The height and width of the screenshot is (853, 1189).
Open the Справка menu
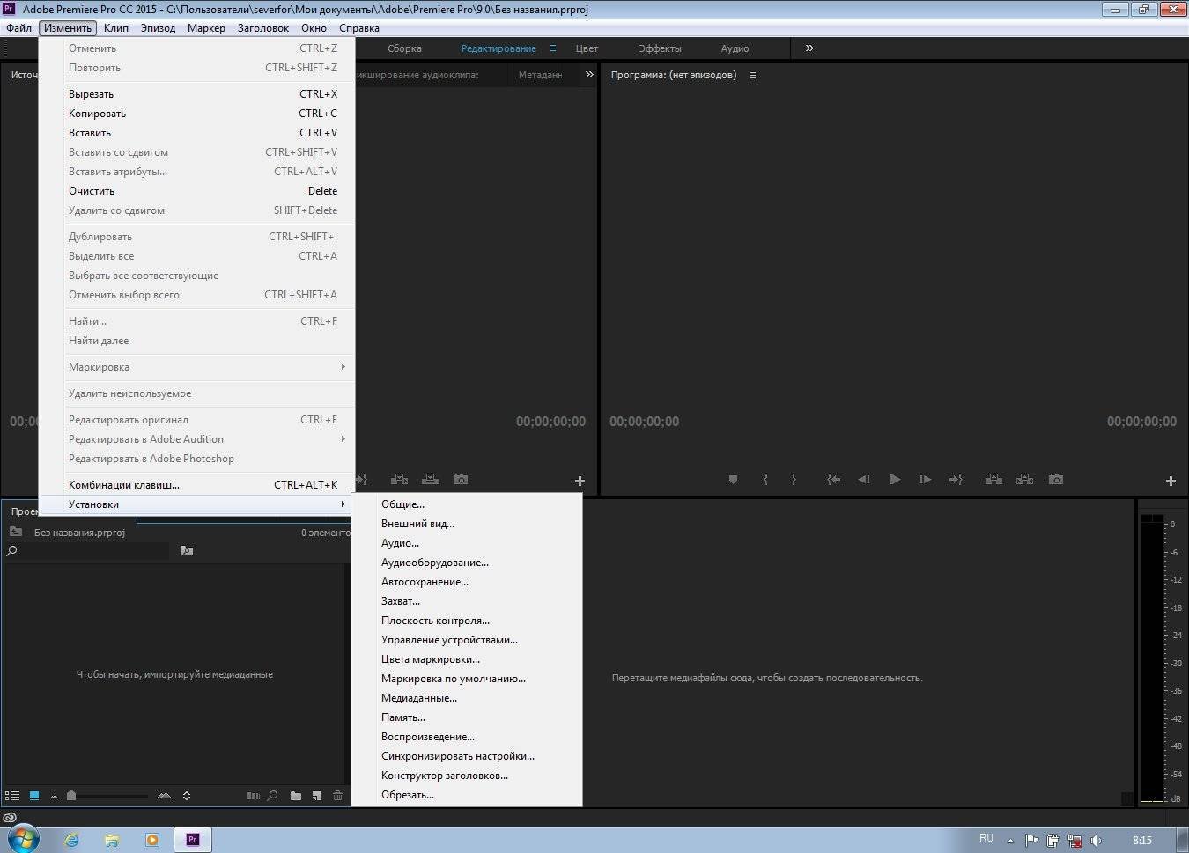click(x=359, y=28)
